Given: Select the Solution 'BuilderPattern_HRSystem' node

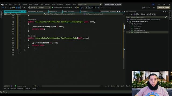Looking at the screenshot, I should [144, 19].
